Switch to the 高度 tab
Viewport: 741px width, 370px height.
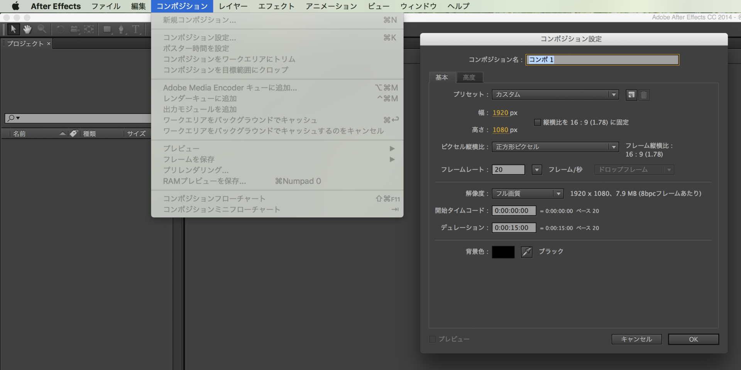469,77
